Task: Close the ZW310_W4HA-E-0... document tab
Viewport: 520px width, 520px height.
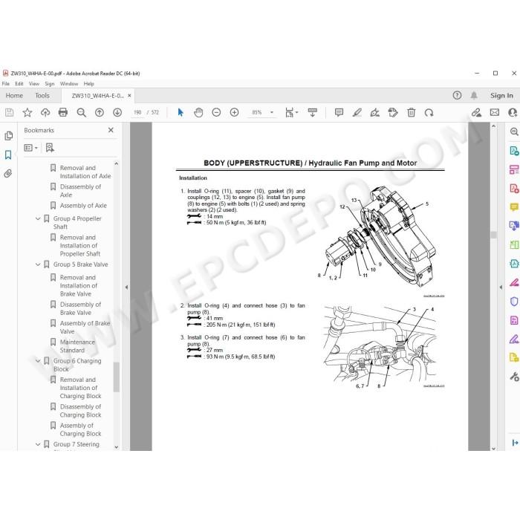Action: click(129, 96)
